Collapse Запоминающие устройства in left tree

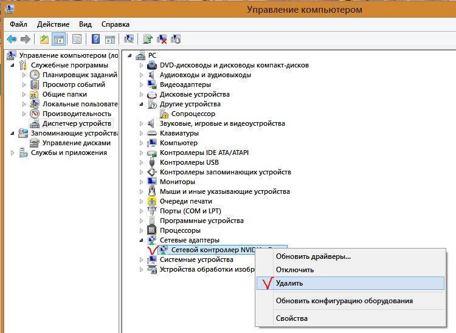point(13,133)
